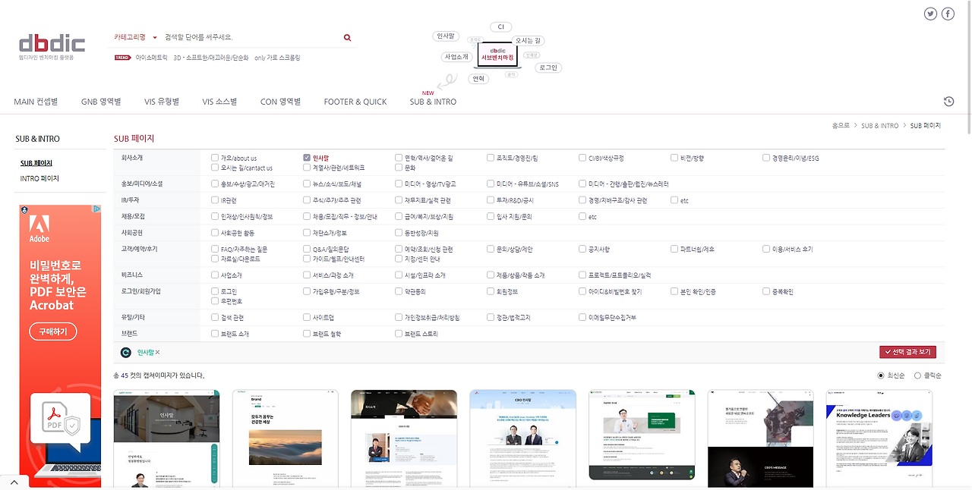
Task: Switch to INTRO 페이지 in the sidebar
Action: point(34,178)
